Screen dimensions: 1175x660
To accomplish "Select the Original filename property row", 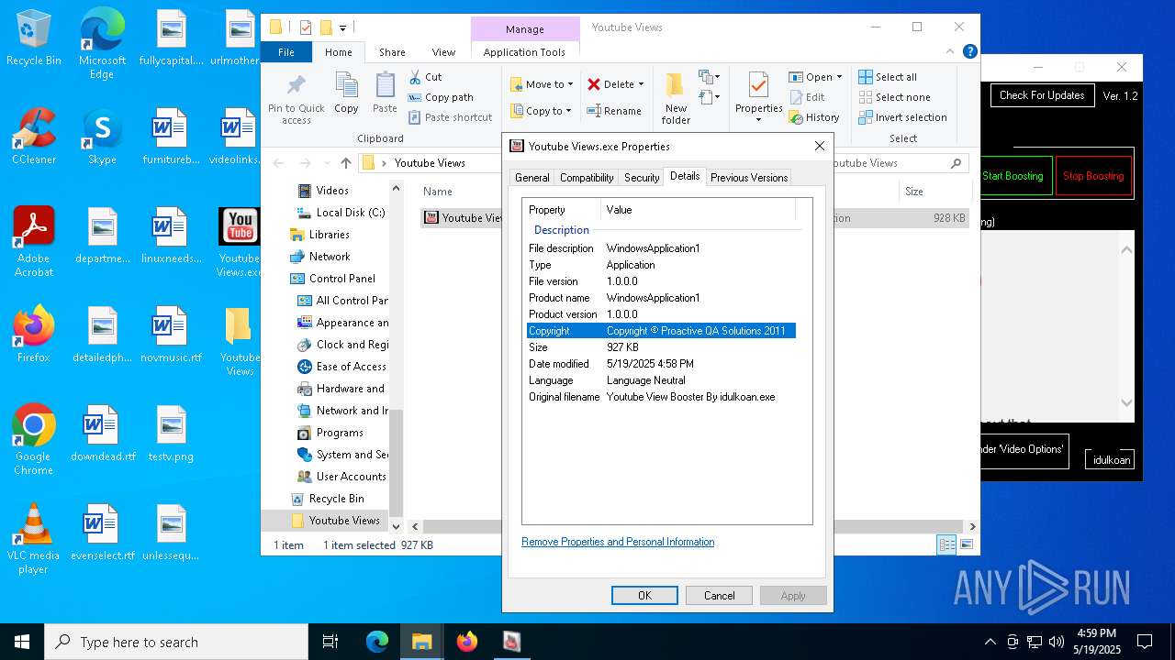I will click(x=661, y=397).
